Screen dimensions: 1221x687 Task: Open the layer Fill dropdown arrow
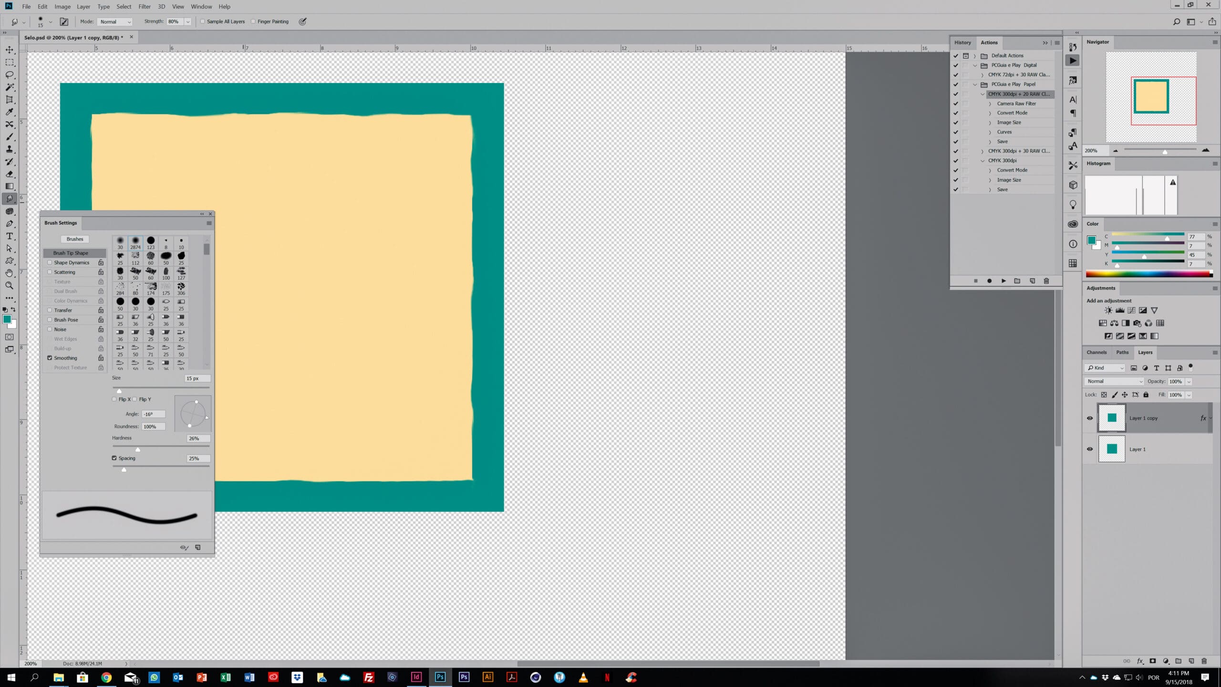[x=1189, y=395]
